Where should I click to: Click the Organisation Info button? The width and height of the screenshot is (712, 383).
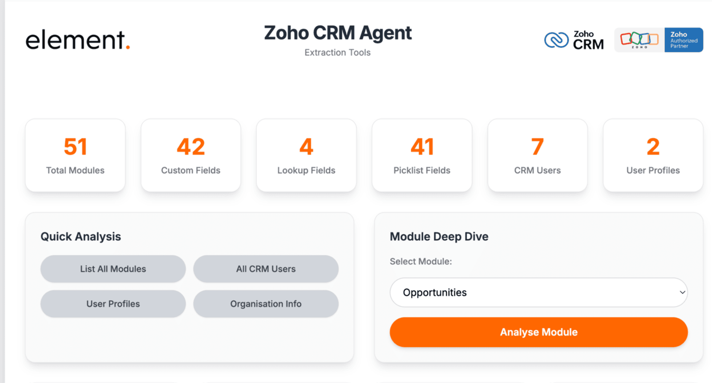266,304
